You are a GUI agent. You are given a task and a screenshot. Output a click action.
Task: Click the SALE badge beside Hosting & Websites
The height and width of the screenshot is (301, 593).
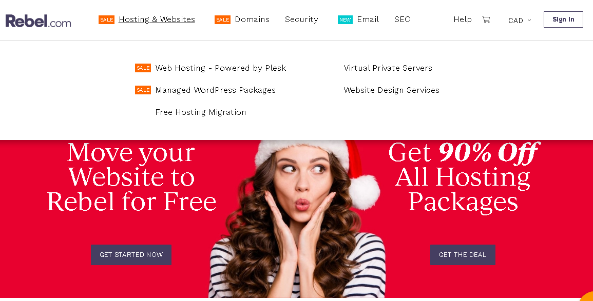pos(107,19)
